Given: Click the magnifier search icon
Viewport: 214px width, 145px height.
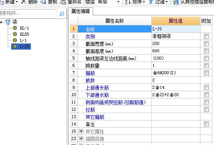Looking at the screenshot, I should pos(62,13).
